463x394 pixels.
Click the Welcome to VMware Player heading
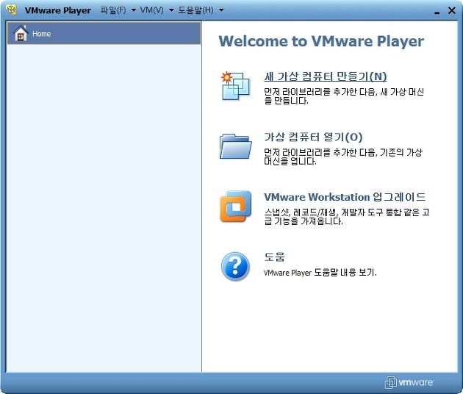321,41
